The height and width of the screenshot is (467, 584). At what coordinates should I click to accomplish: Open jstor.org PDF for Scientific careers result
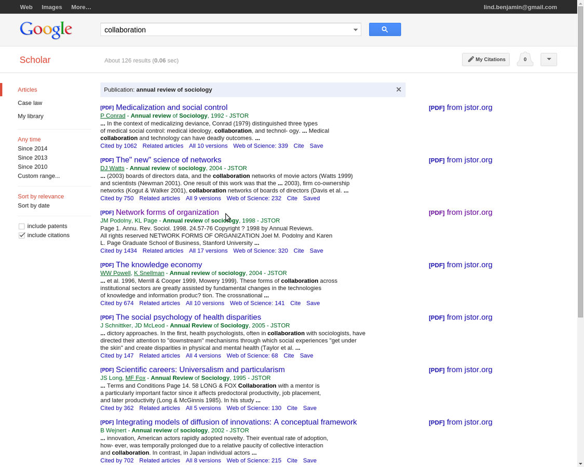pyautogui.click(x=460, y=370)
